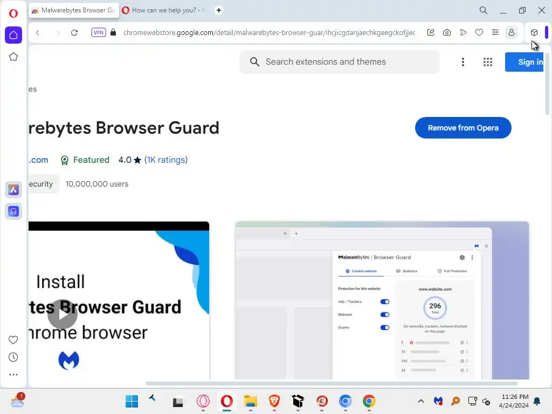Show hidden system tray icons
The height and width of the screenshot is (414, 552).
pyautogui.click(x=420, y=401)
